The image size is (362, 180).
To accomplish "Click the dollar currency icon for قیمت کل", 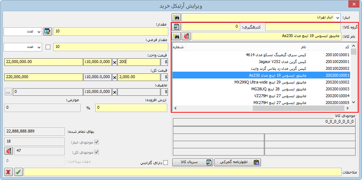I will coord(165,77).
